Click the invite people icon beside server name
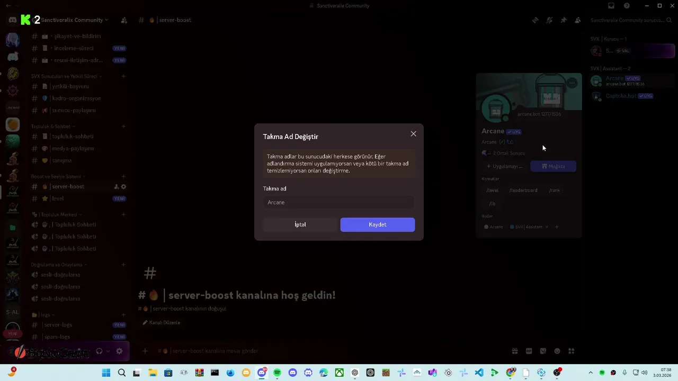The height and width of the screenshot is (381, 678). point(124,20)
